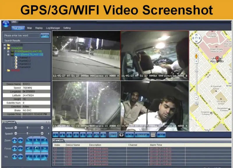This screenshot has height=168, width=233.
Task: Collapse the 51013 device node
Action: 8,55
